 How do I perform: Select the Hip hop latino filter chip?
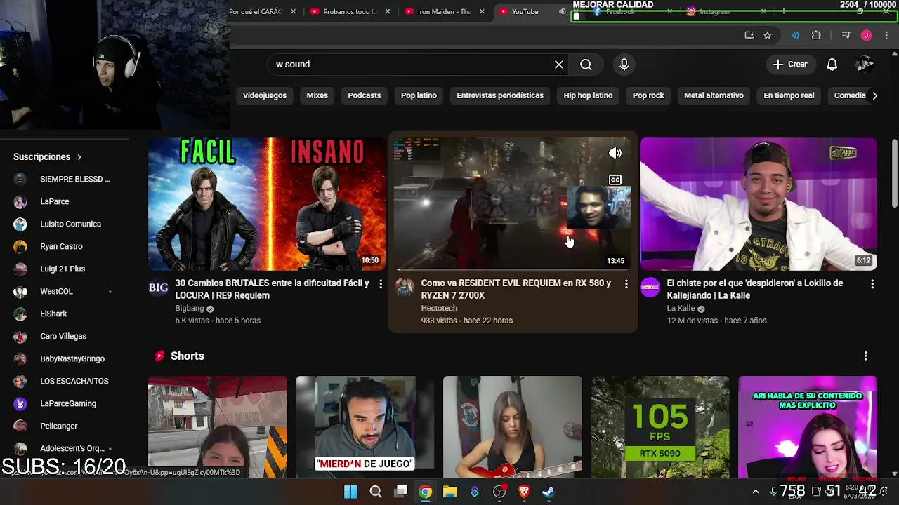pyautogui.click(x=588, y=95)
